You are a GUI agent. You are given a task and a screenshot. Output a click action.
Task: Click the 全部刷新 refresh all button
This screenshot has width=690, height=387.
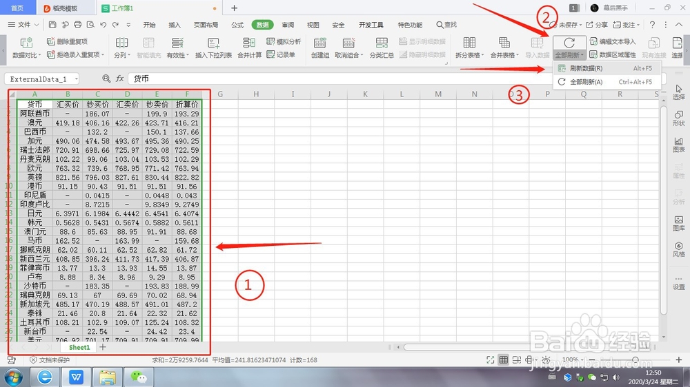[x=569, y=48]
